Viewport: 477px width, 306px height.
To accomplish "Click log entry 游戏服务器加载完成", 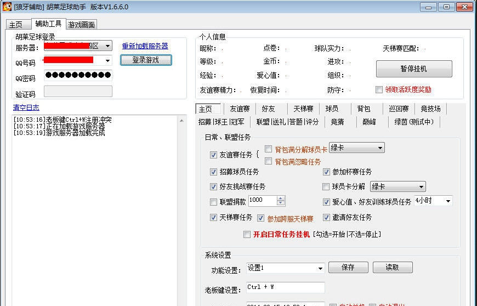I will click(x=59, y=133).
